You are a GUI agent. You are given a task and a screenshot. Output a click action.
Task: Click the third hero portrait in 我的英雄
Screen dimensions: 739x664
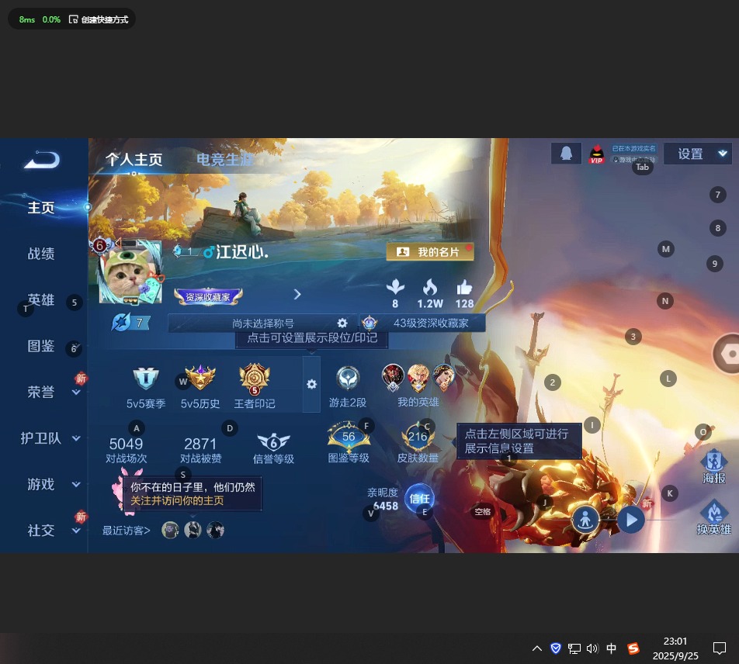(x=443, y=377)
